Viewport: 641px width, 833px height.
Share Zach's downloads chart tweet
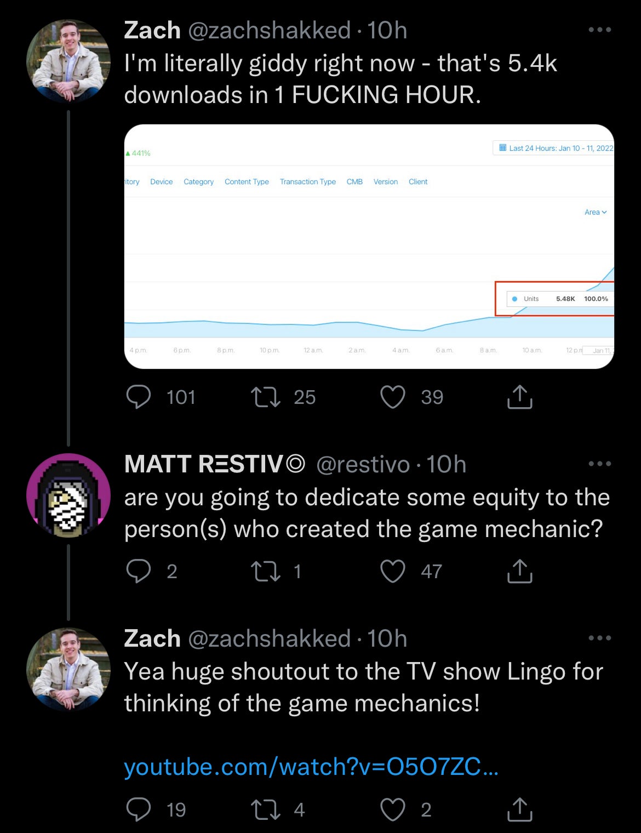(x=519, y=397)
